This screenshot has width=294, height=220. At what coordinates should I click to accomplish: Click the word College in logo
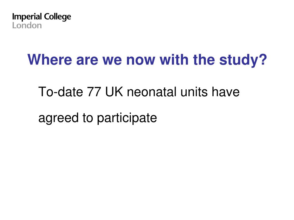(57, 17)
